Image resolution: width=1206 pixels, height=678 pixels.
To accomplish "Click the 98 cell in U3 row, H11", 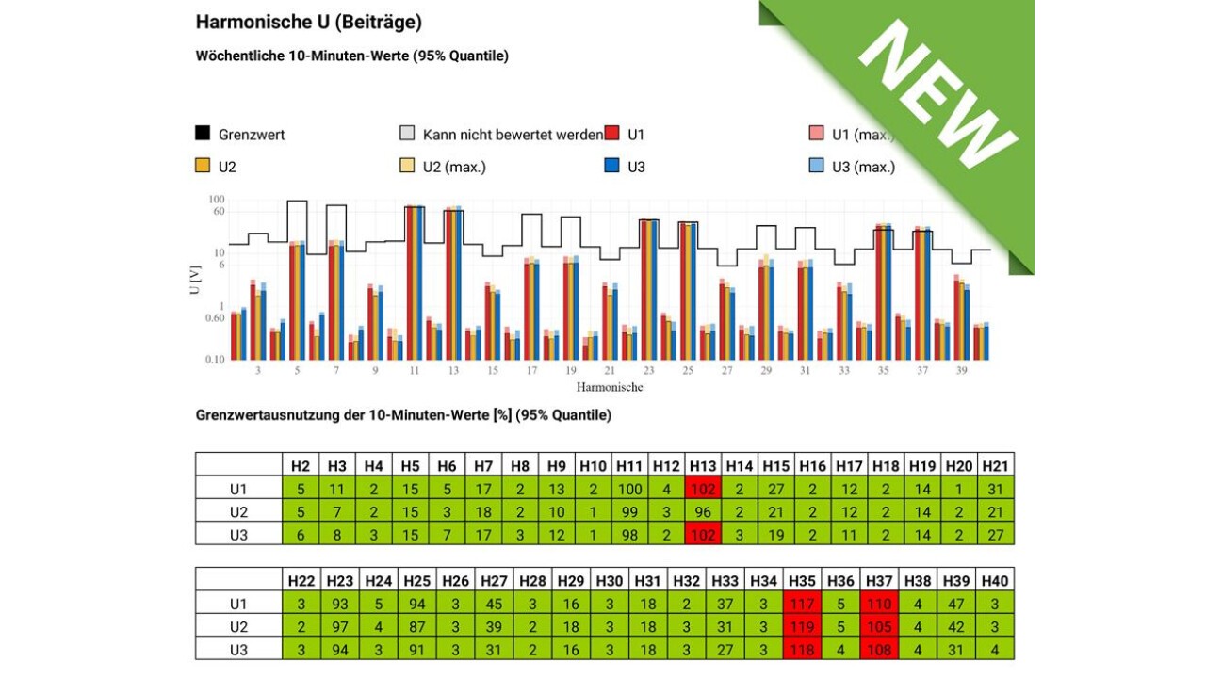I will point(630,533).
